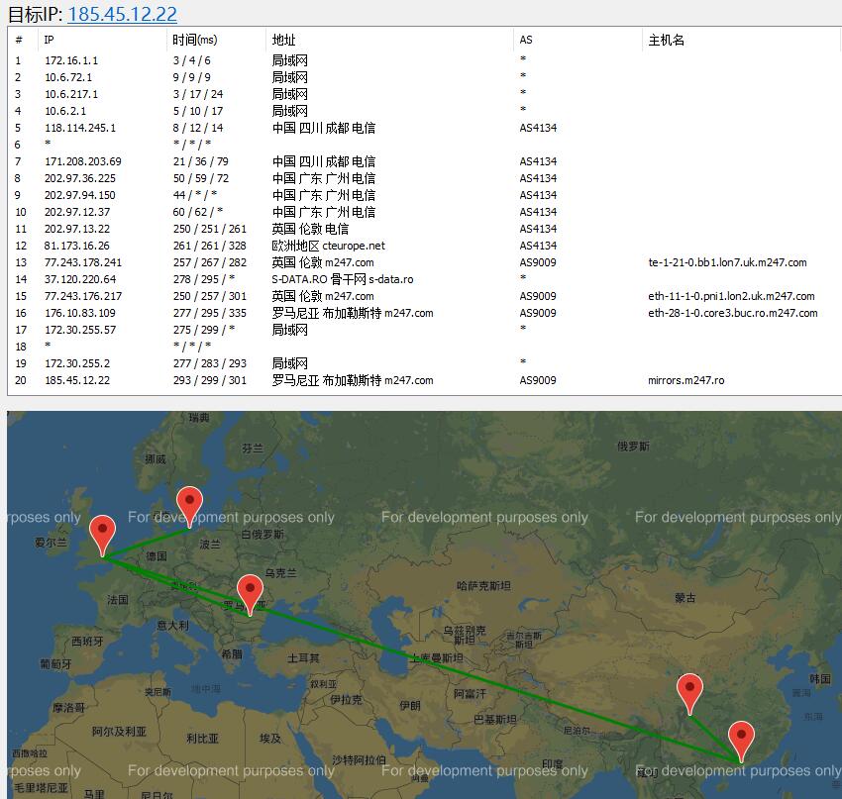
Task: Click the map marker over Chengdu, Sichuan
Action: [690, 692]
